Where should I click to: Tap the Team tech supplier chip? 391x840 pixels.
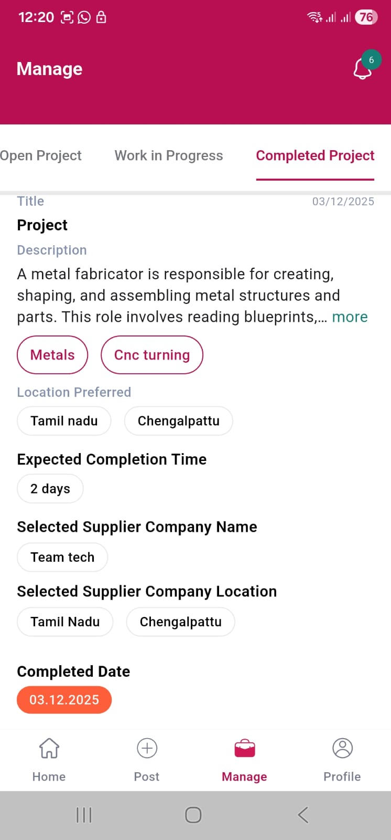(x=62, y=557)
